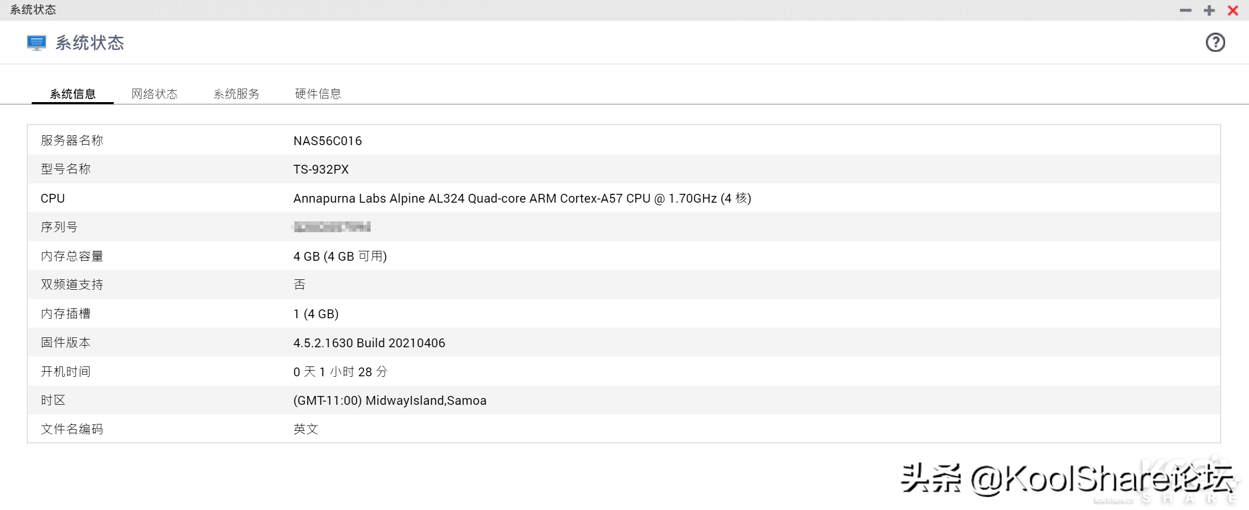Minimize the 系统状态 window
This screenshot has height=510, width=1249.
coord(1185,10)
